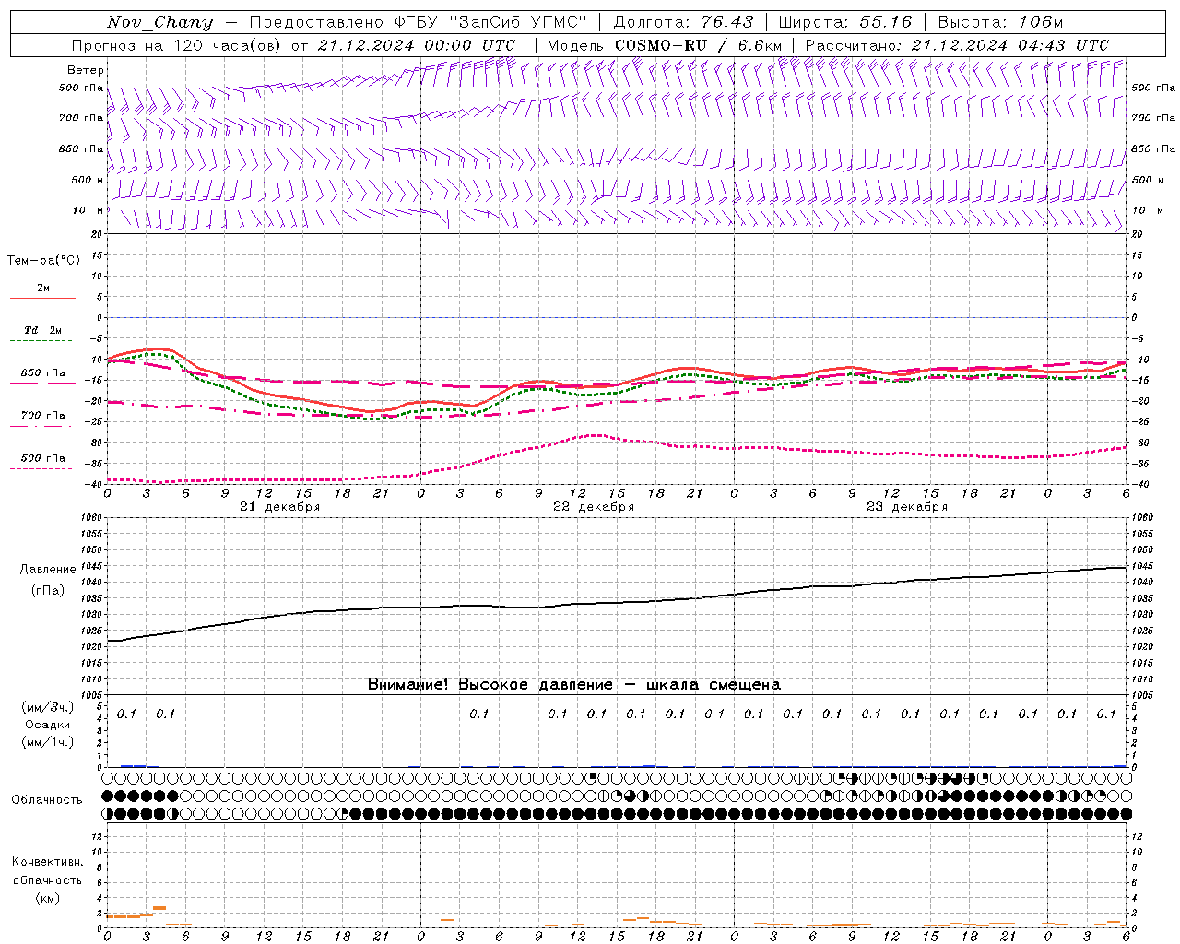Screen dimensions: 1180x944
Task: Click the 'Облачность' cloud cover label
Action: 47,800
